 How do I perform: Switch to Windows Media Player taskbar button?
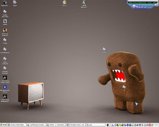[x=17, y=125]
